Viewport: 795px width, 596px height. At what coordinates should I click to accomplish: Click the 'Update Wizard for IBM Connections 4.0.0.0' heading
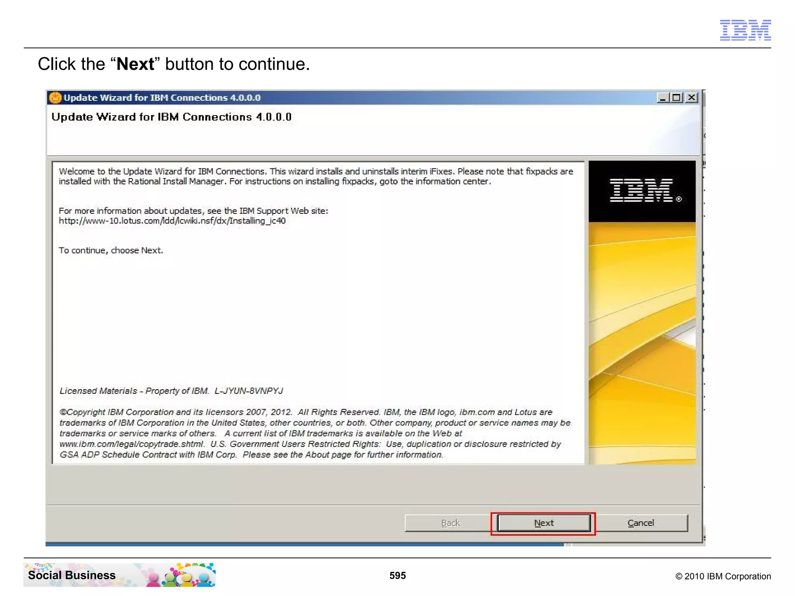tap(171, 117)
